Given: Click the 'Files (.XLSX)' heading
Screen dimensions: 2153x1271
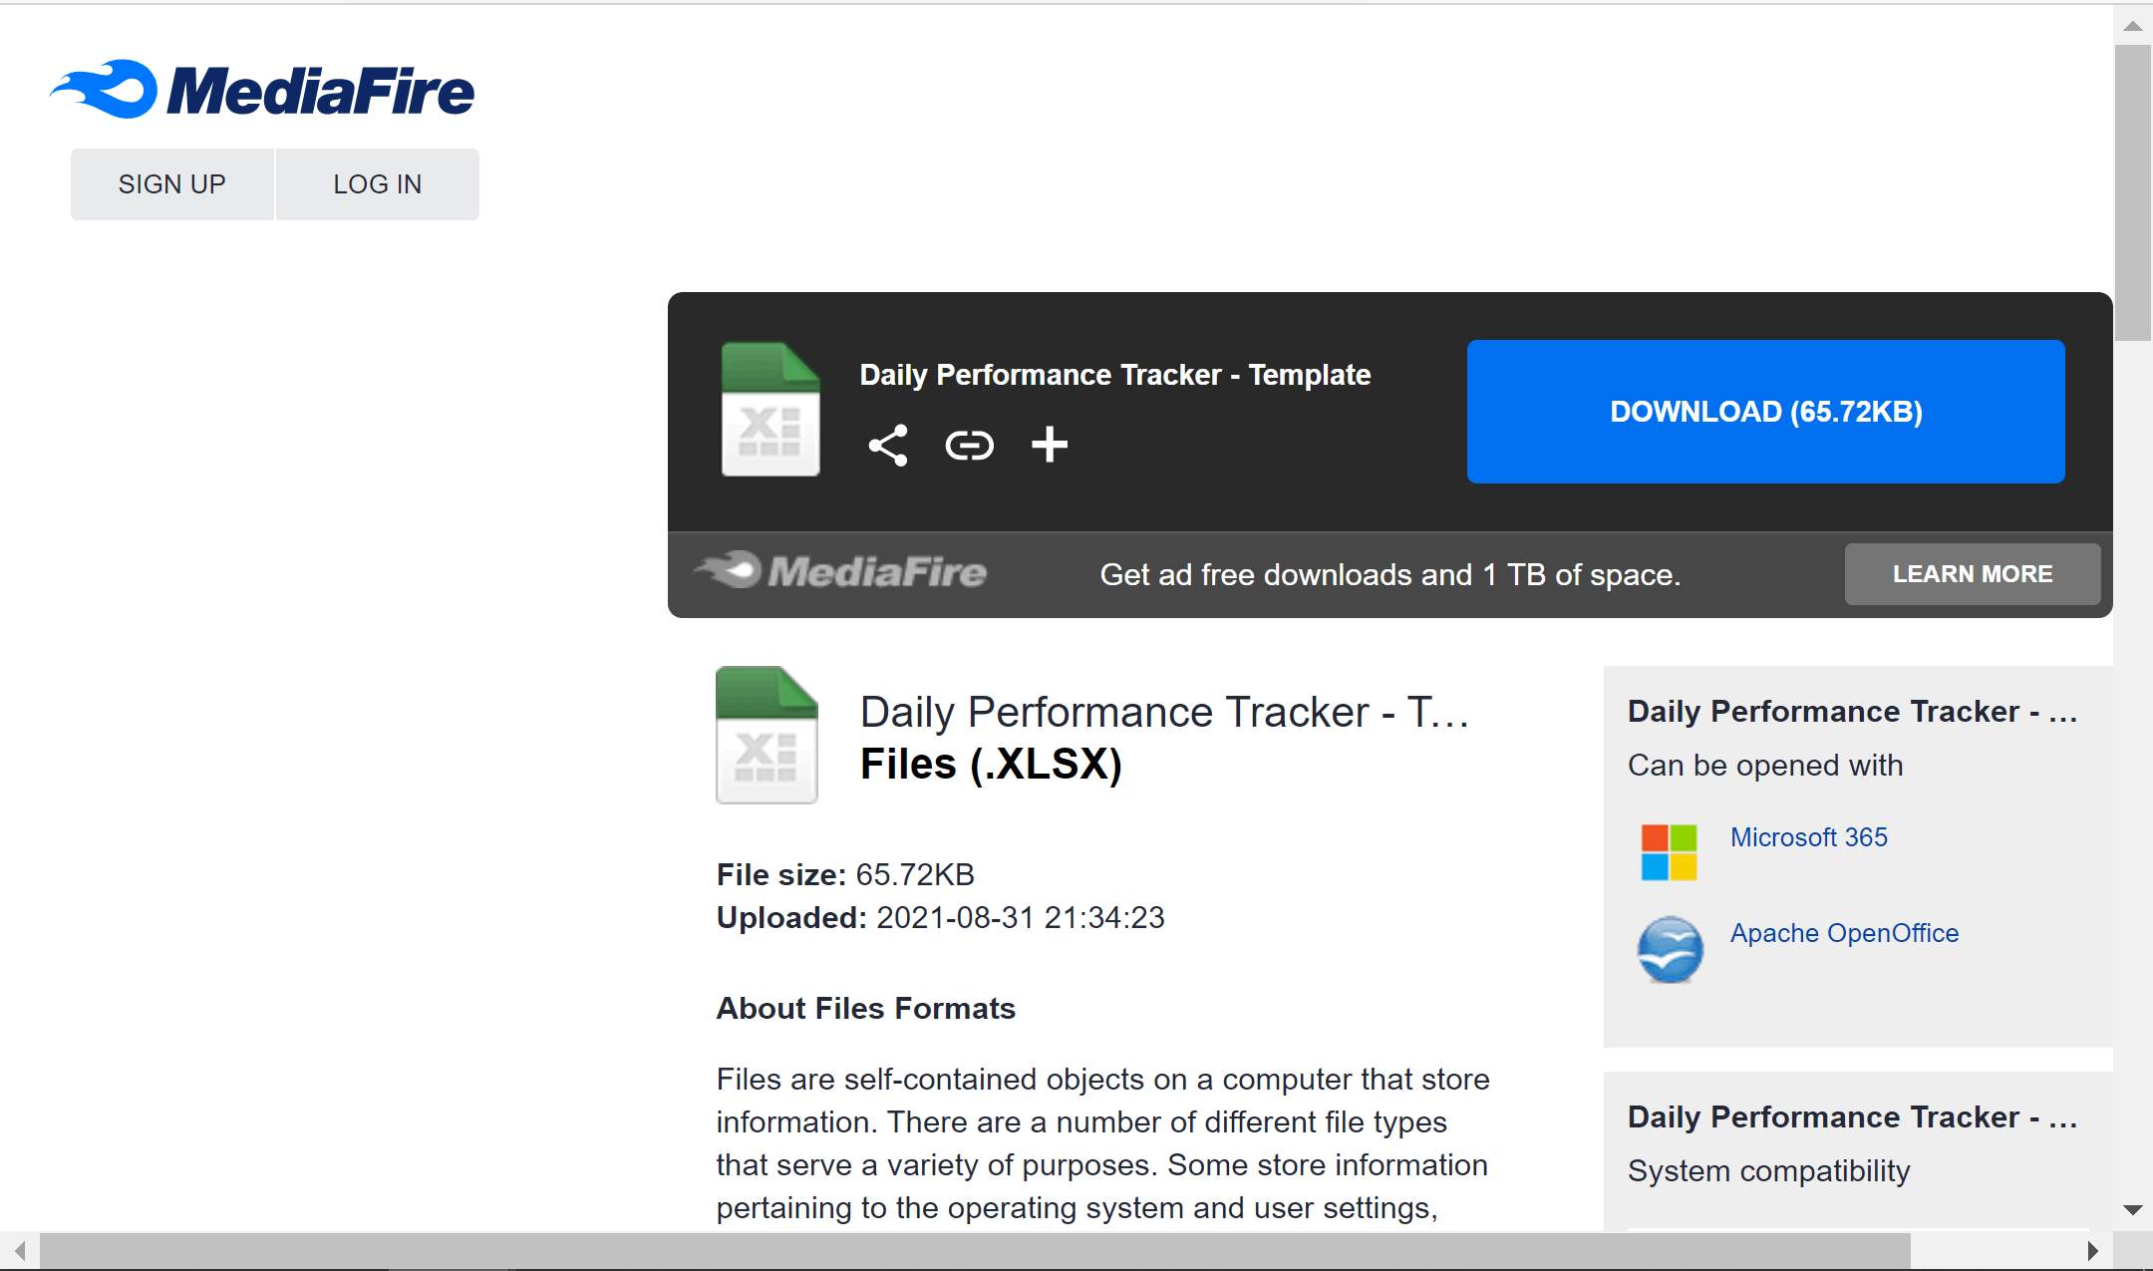Looking at the screenshot, I should [991, 765].
